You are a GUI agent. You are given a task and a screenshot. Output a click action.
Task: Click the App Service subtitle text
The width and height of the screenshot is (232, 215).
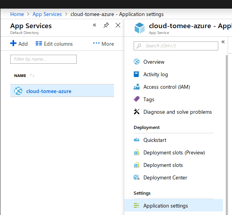click(159, 33)
